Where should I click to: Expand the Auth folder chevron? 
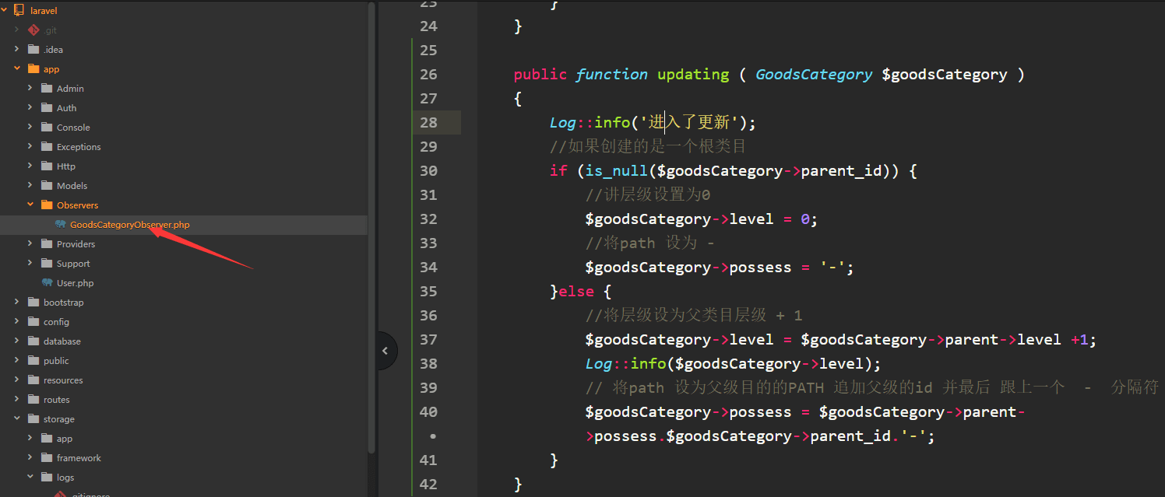point(30,107)
